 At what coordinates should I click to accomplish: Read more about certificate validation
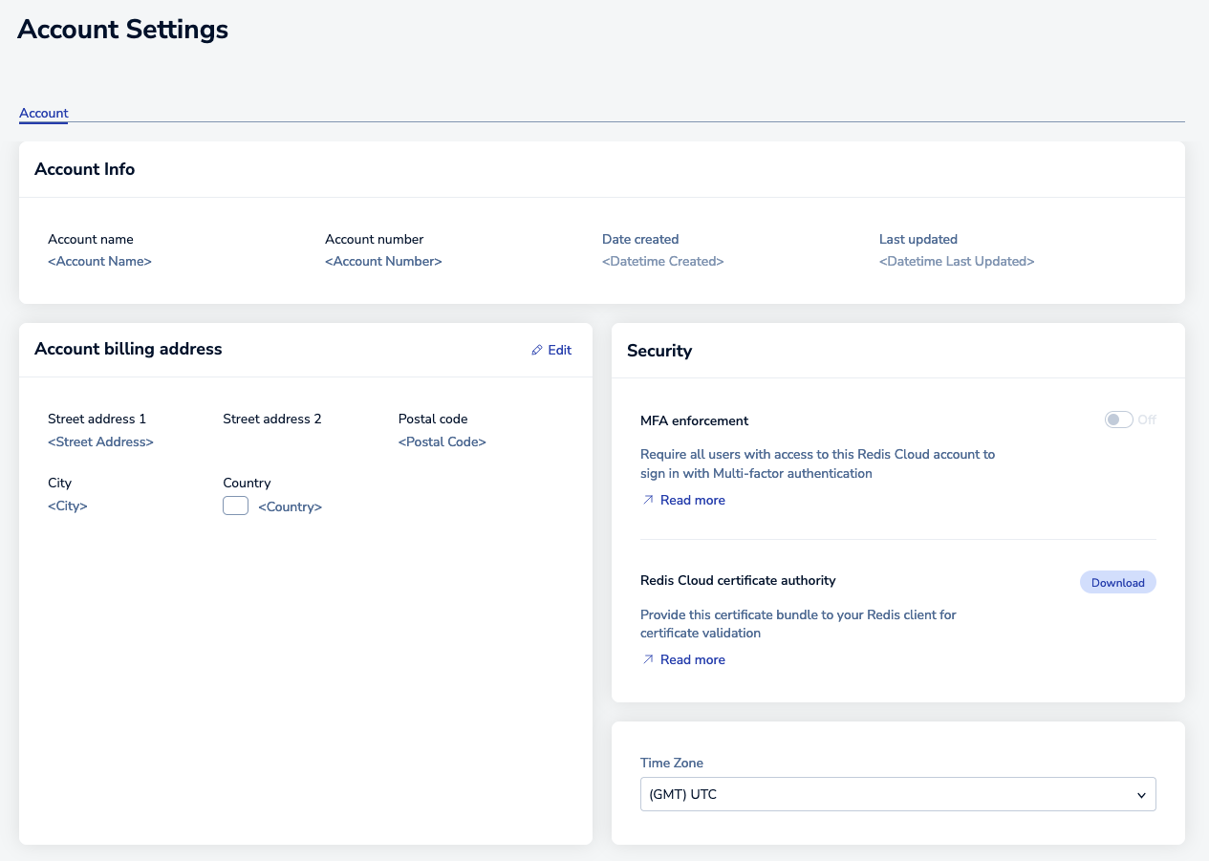(x=692, y=658)
